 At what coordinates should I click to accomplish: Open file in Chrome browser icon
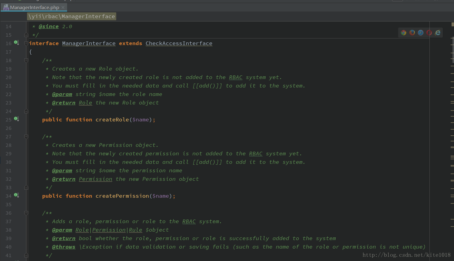pyautogui.click(x=404, y=33)
